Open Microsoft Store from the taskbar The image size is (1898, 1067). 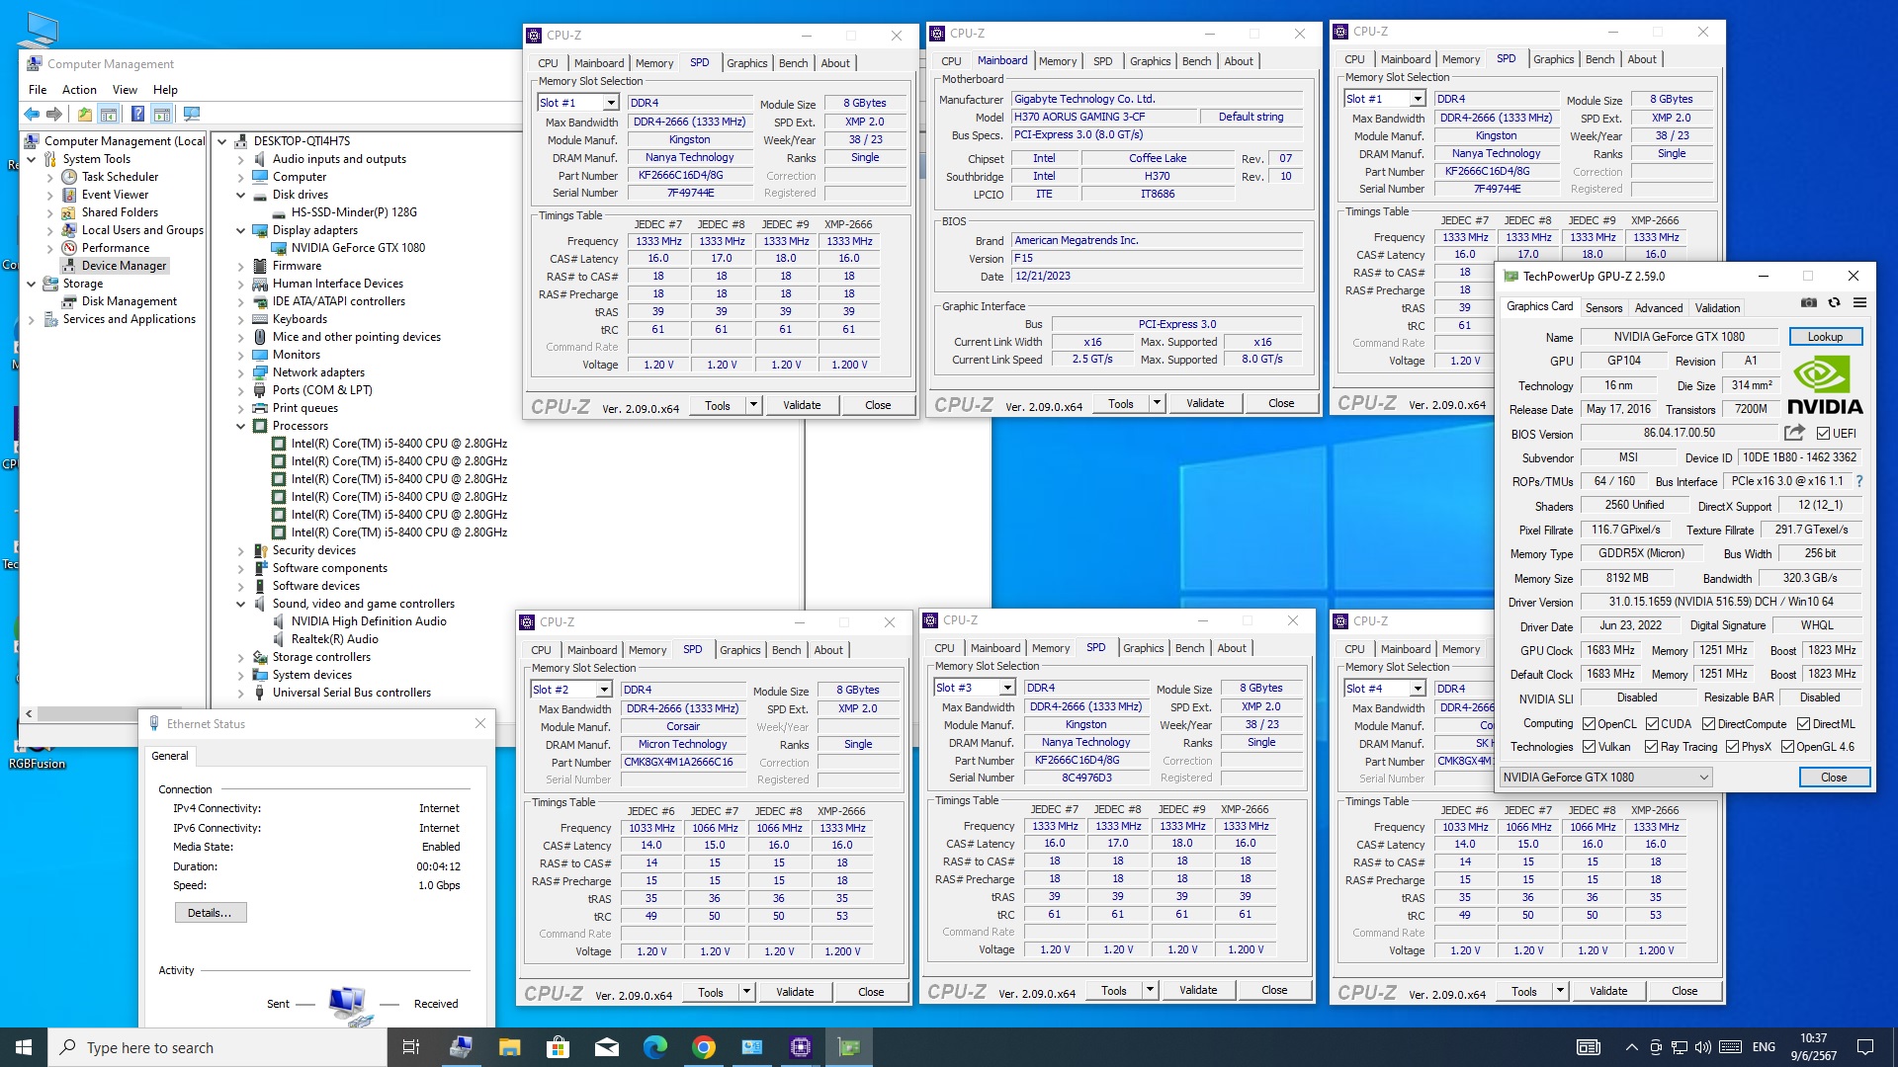[558, 1047]
